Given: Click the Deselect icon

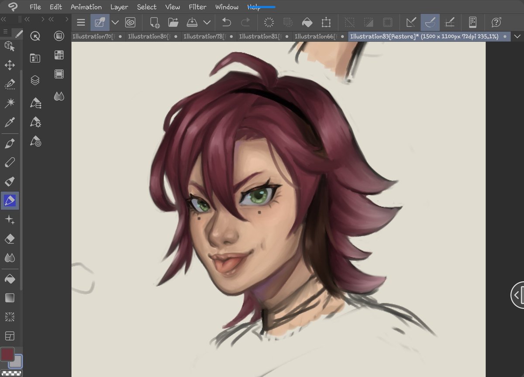Looking at the screenshot, I should coord(349,22).
